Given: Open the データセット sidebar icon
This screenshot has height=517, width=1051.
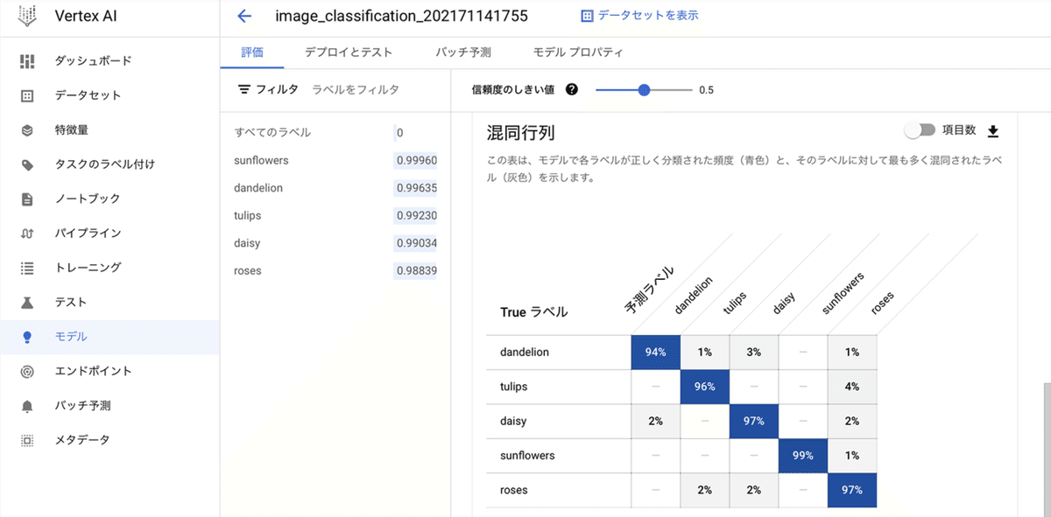Looking at the screenshot, I should 27,95.
